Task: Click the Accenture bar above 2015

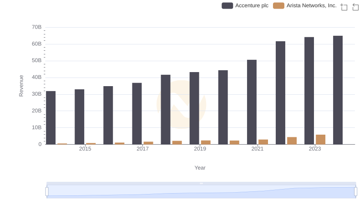Action: click(x=79, y=117)
